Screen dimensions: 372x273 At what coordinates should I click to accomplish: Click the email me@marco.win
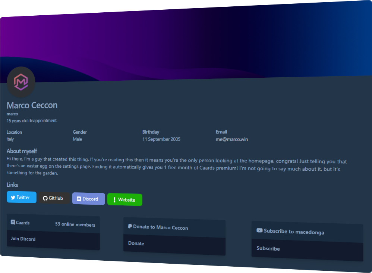(x=231, y=139)
